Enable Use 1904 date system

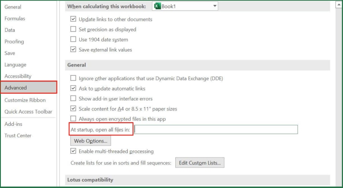click(x=73, y=39)
